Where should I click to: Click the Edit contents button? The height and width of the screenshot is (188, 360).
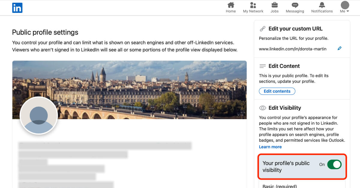[x=277, y=91]
